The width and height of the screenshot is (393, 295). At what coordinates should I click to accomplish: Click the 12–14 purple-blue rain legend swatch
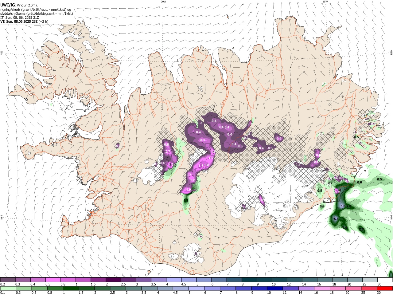coord(290,288)
